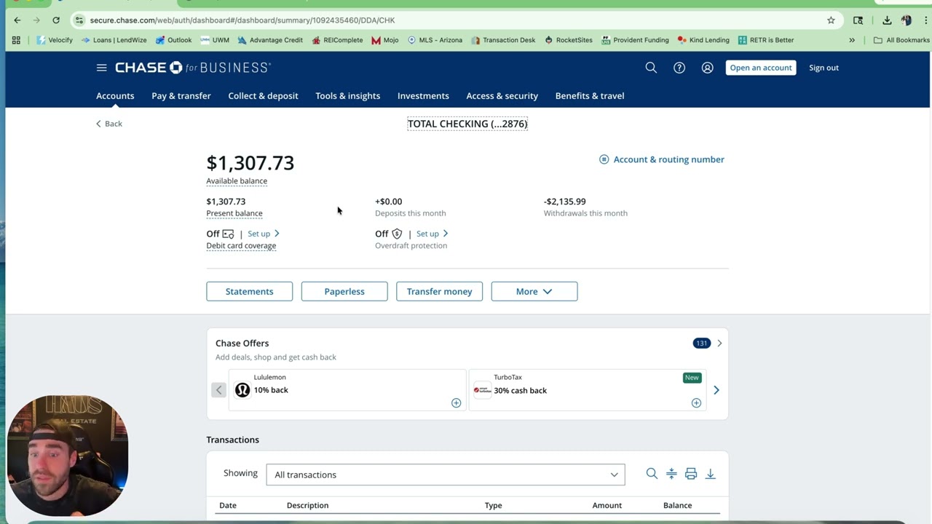This screenshot has height=524, width=932.
Task: Expand the More dropdown button
Action: (534, 291)
